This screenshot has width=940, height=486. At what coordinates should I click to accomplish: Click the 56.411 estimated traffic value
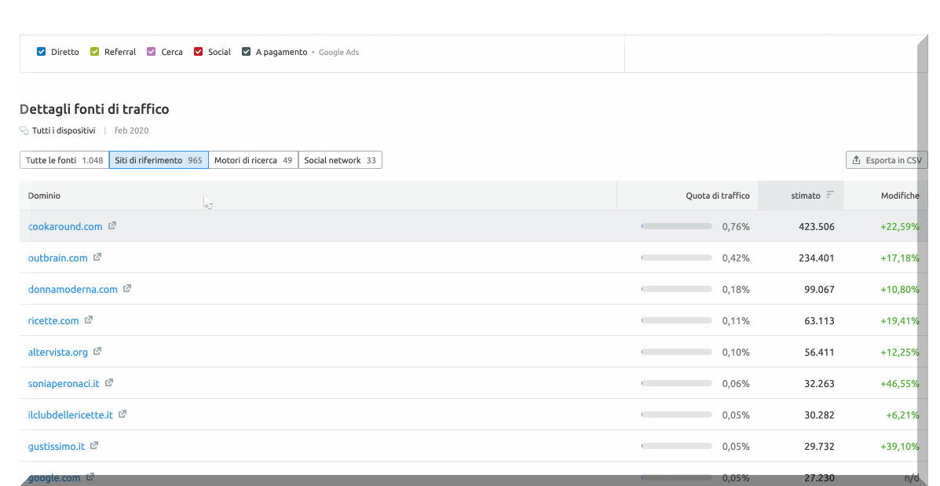(x=820, y=352)
